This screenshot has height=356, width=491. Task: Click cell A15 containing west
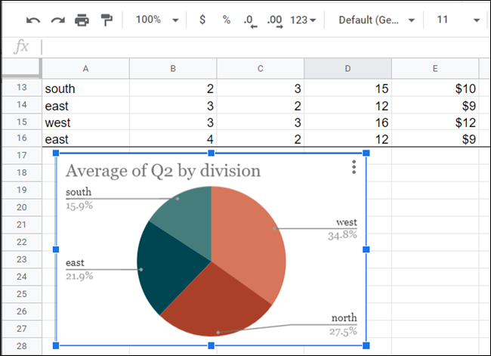[85, 122]
